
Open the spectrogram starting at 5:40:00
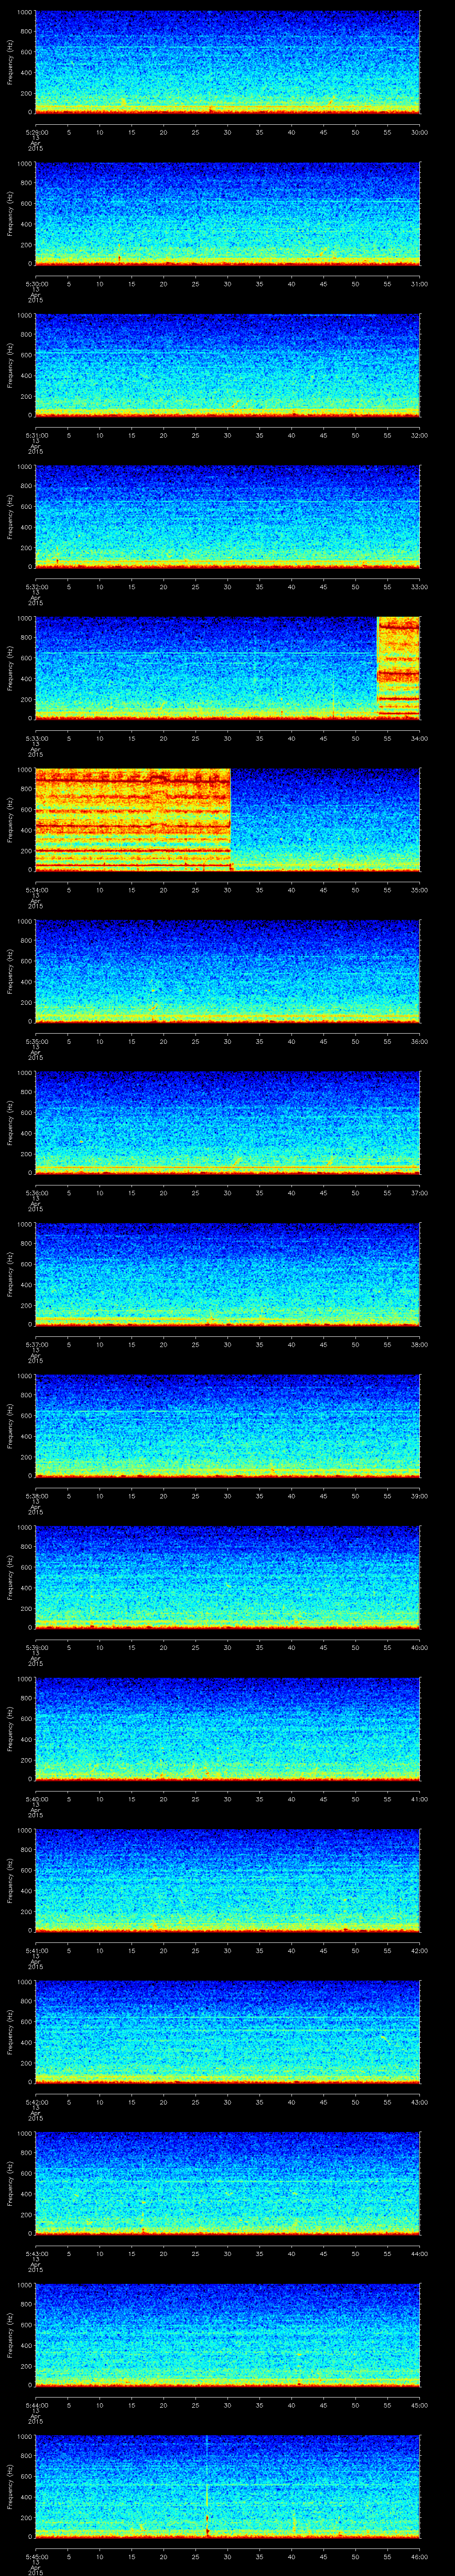227,1728
